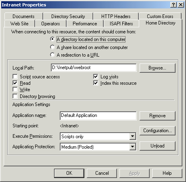
Task: Expand the Application Protection dropdown arrow
Action: [x=133, y=147]
